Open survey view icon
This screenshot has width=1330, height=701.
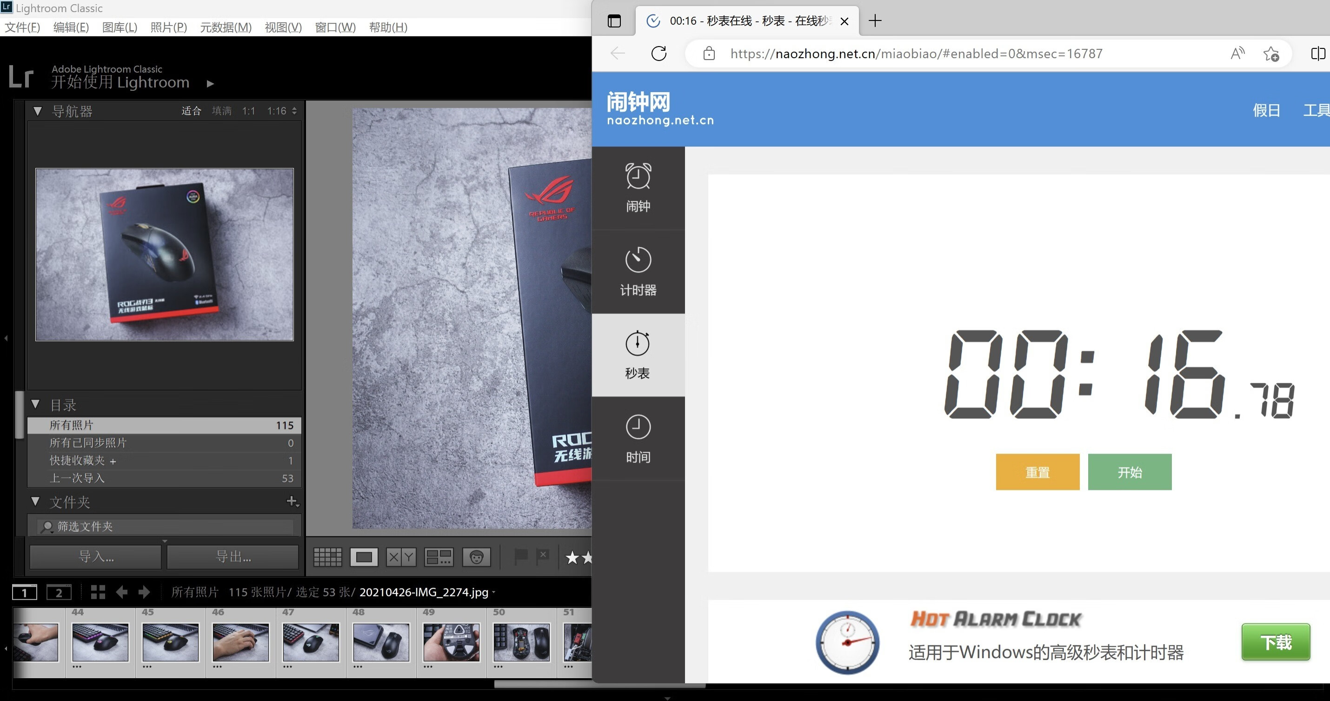pos(439,557)
